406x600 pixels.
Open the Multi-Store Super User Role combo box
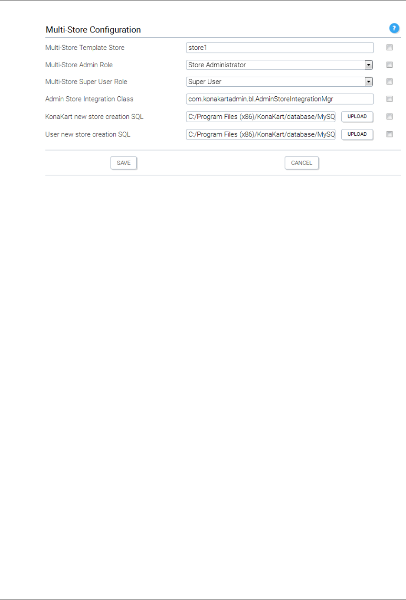(280, 82)
